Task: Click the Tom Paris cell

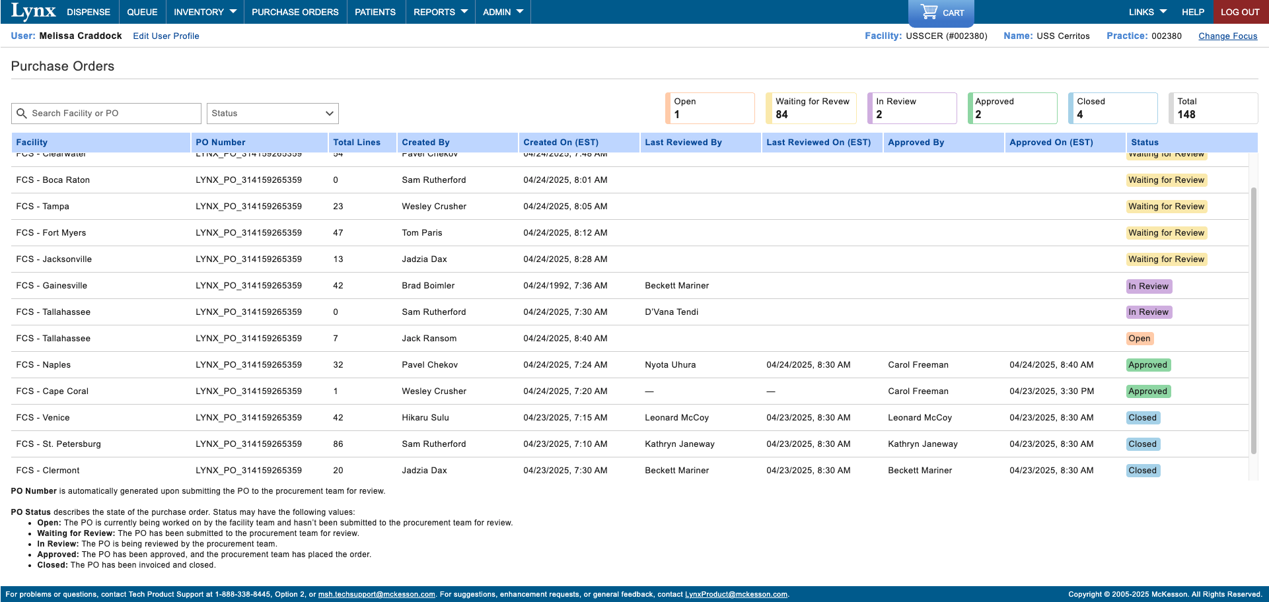Action: click(422, 233)
